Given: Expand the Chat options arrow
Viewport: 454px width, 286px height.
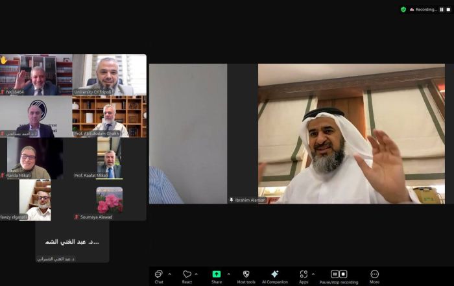Looking at the screenshot, I should click(x=170, y=274).
